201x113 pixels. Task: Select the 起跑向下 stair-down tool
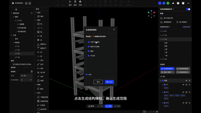[x=42, y=48]
